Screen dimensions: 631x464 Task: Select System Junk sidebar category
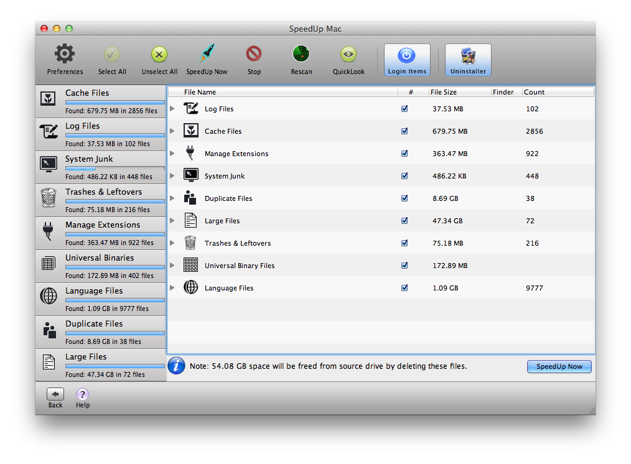coord(101,167)
